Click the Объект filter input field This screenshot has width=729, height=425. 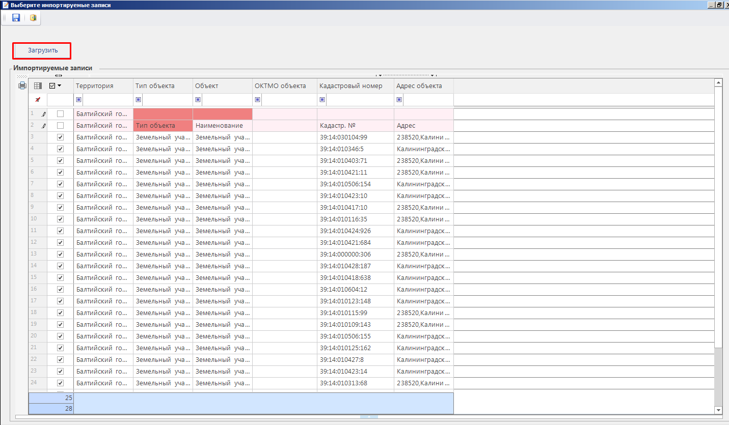[x=227, y=100]
